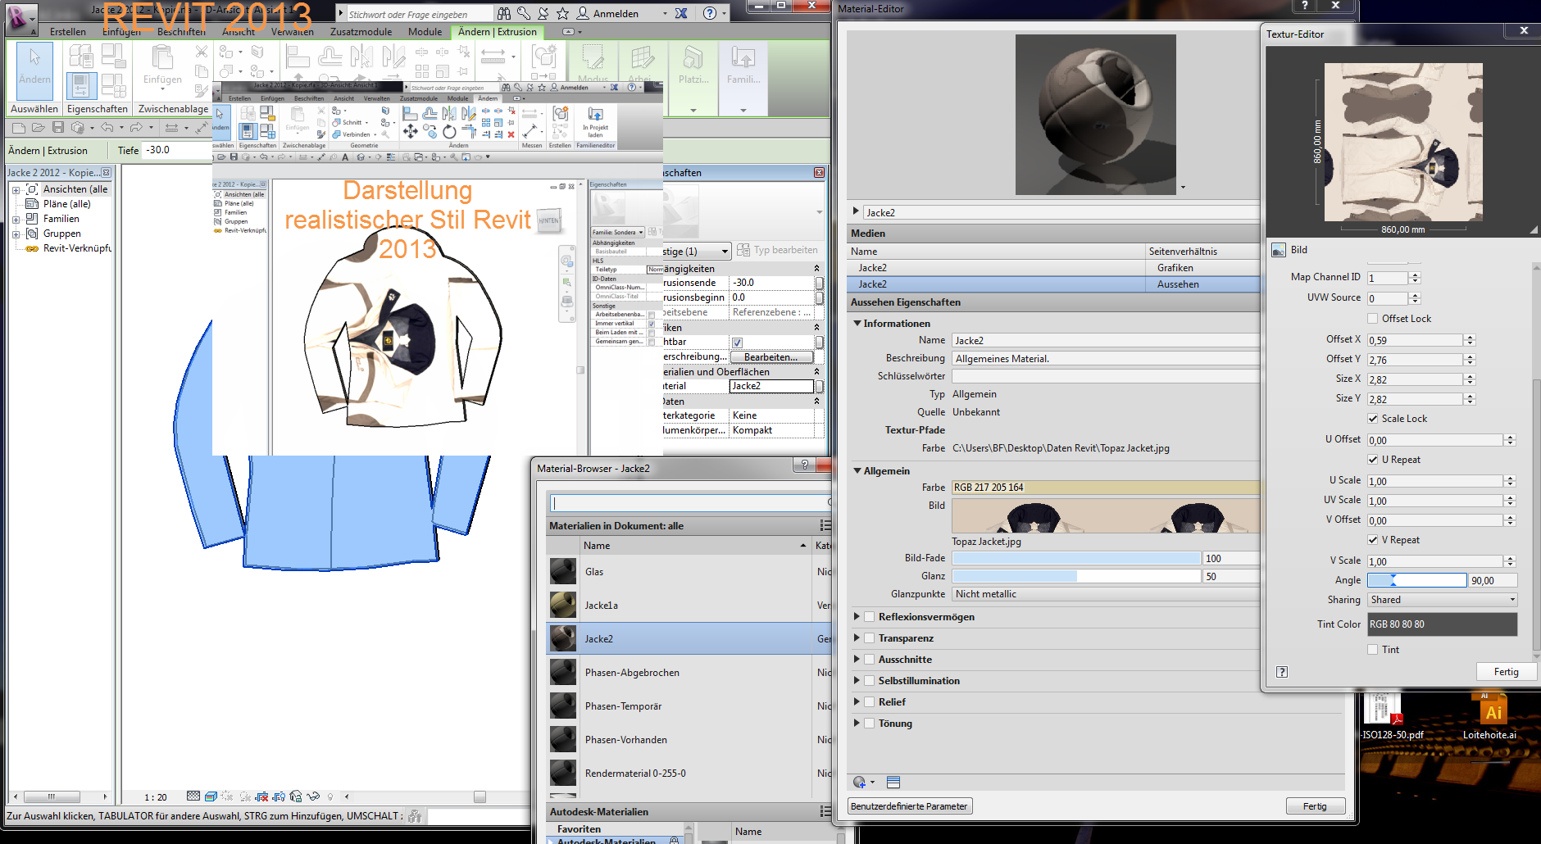Enable the Reflexionsvermögen checkbox

[870, 617]
